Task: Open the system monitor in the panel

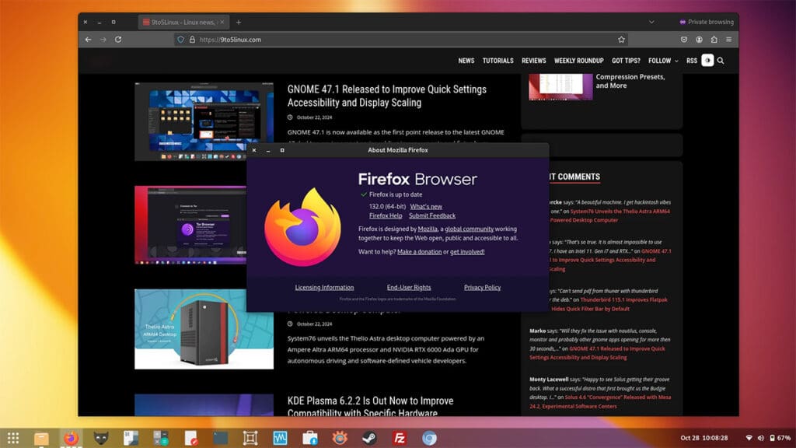Action: tap(280, 438)
